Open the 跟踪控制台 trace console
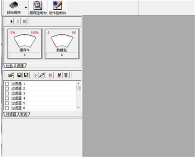 (x=38, y=7)
